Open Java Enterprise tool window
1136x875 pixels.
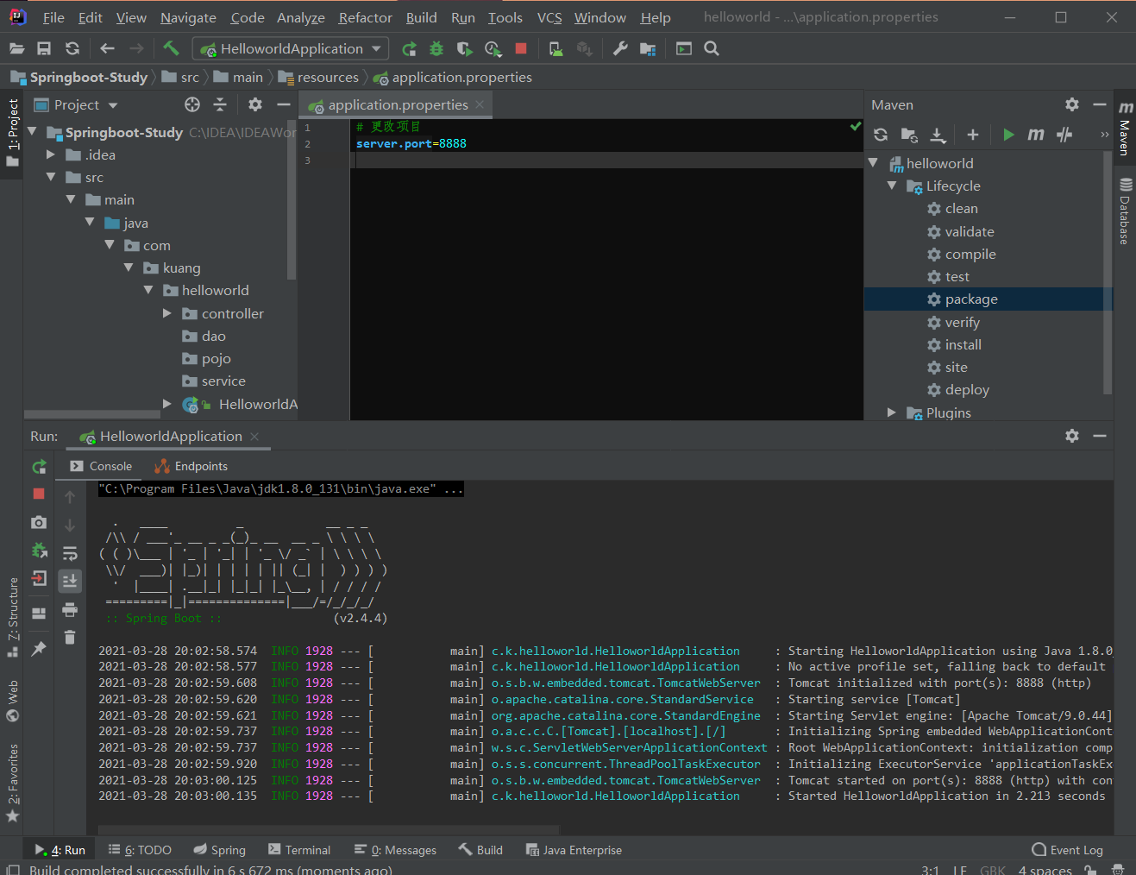coord(574,850)
